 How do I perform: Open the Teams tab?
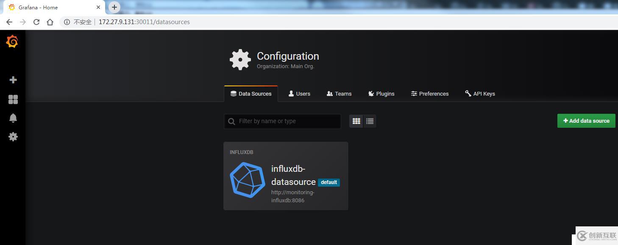tap(339, 94)
